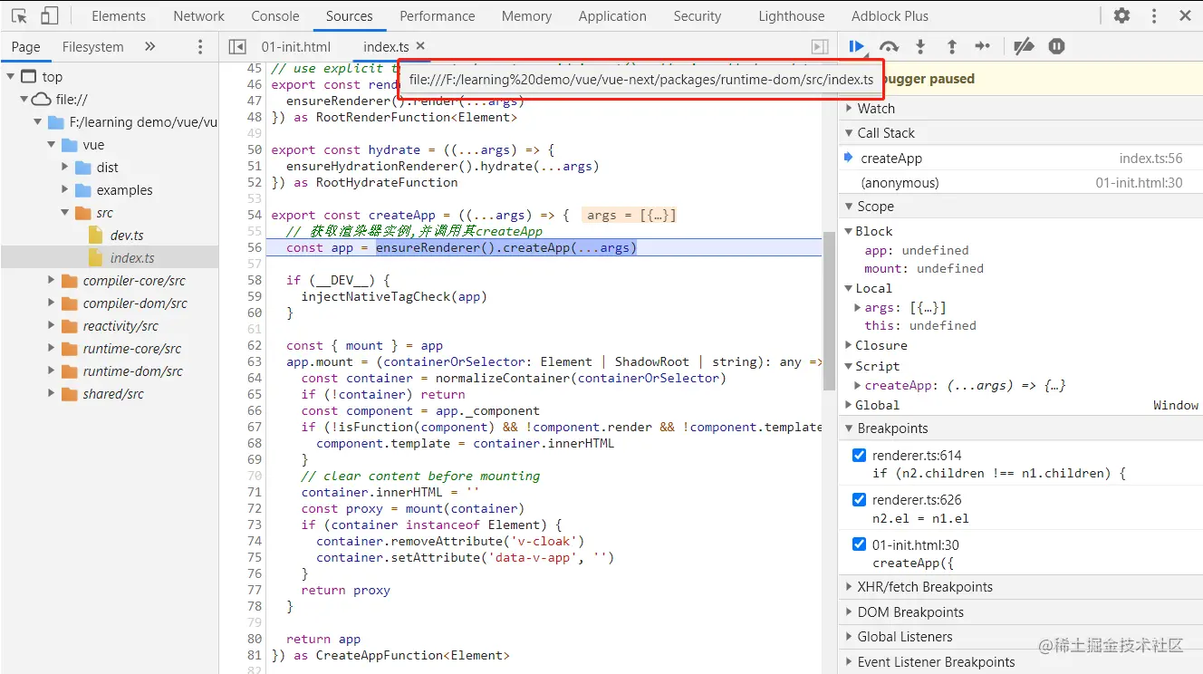Viewport: 1203px width, 674px height.
Task: Switch to the Memory tab
Action: pos(526,16)
